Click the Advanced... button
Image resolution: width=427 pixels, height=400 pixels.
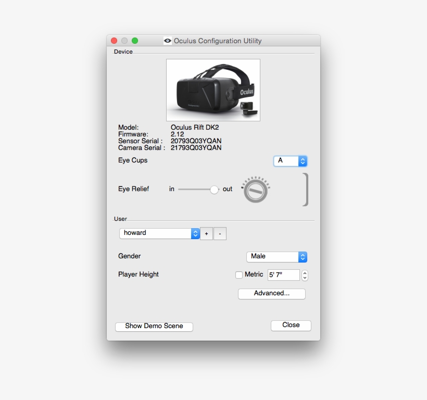[x=271, y=294]
